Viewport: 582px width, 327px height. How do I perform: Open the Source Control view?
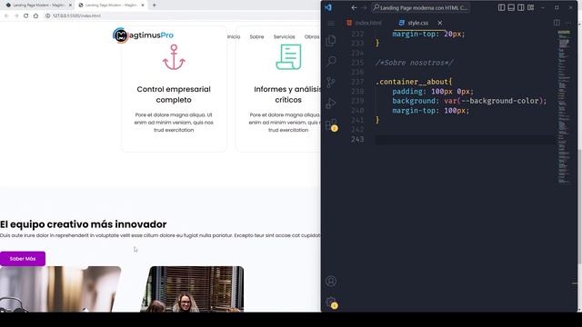331,82
